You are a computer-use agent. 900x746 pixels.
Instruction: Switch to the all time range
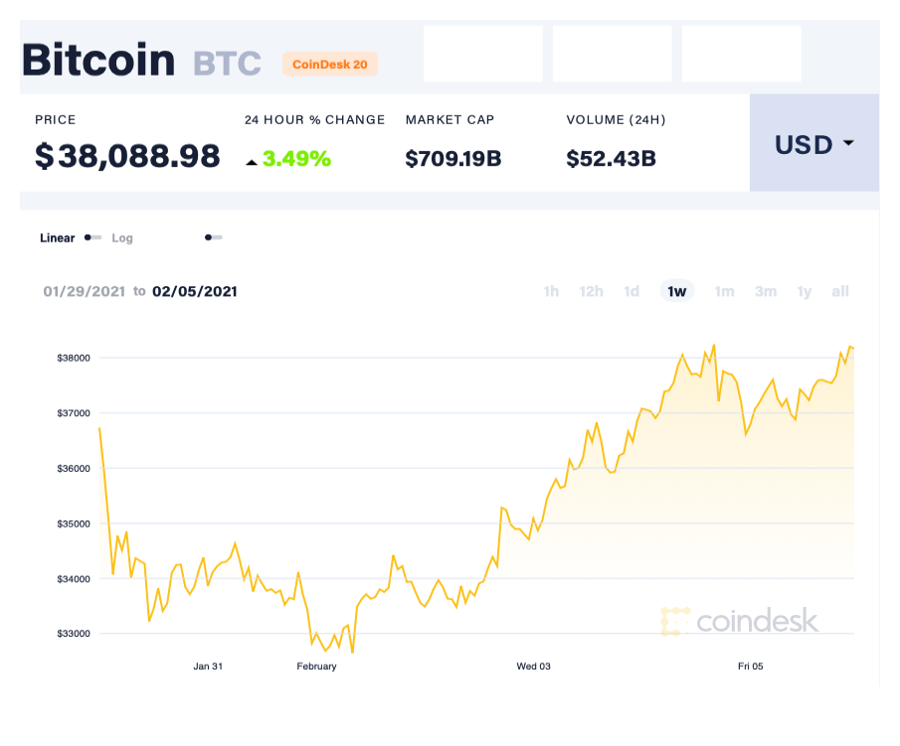[x=840, y=291]
